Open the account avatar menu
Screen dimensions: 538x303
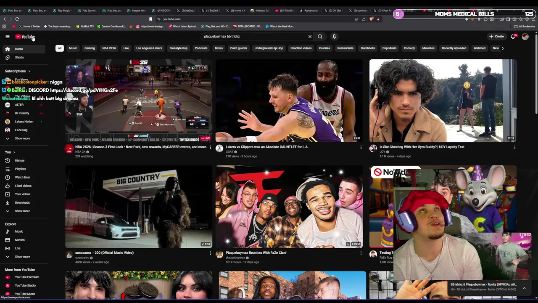pos(525,37)
